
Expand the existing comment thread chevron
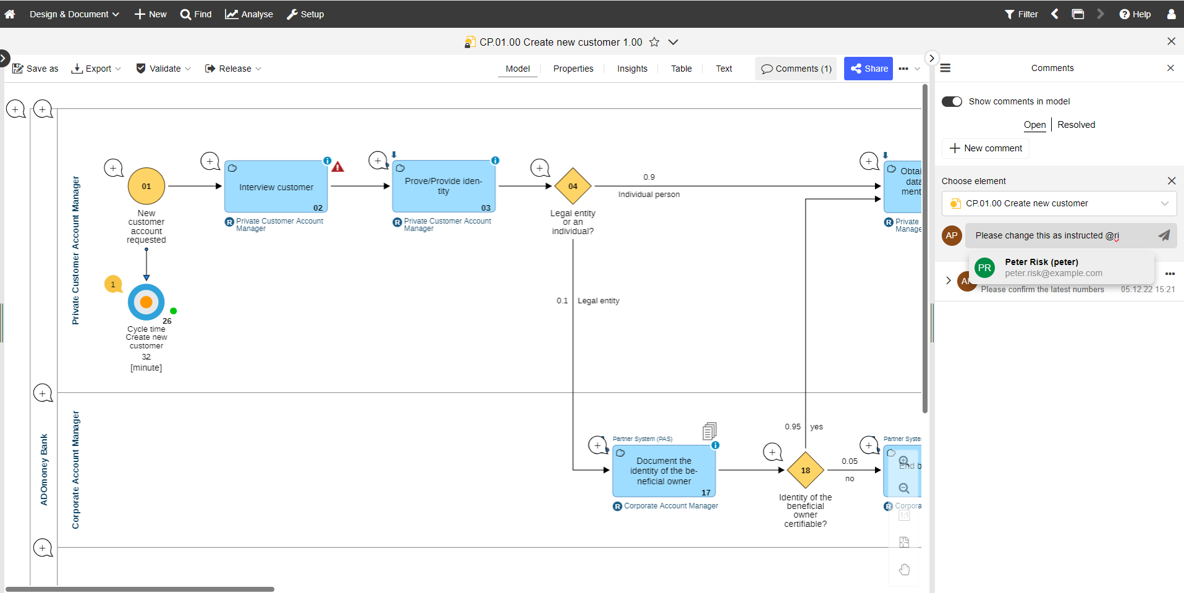click(x=949, y=280)
